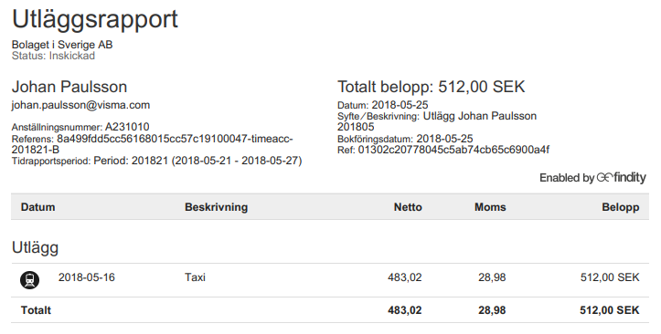The image size is (661, 334).
Task: Select the Utläggsrapport heading
Action: point(95,20)
